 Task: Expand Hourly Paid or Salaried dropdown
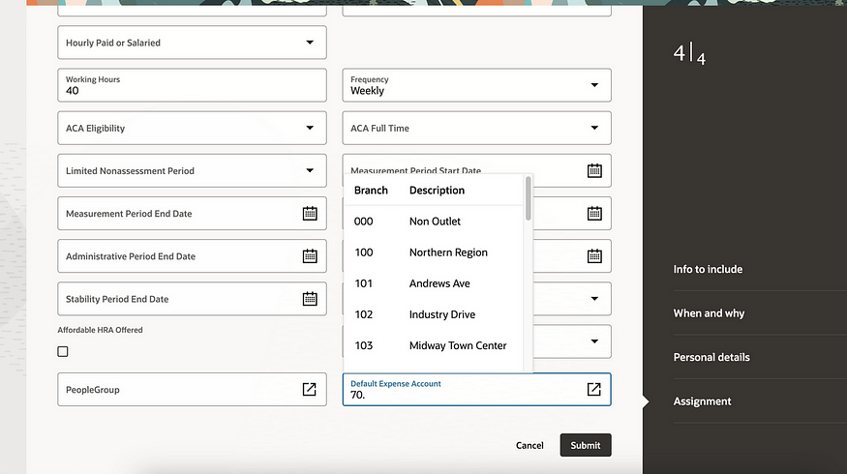click(310, 43)
